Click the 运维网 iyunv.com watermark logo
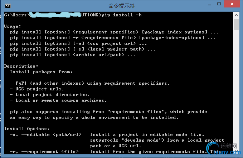The height and width of the screenshot is (158, 243). [x=224, y=149]
